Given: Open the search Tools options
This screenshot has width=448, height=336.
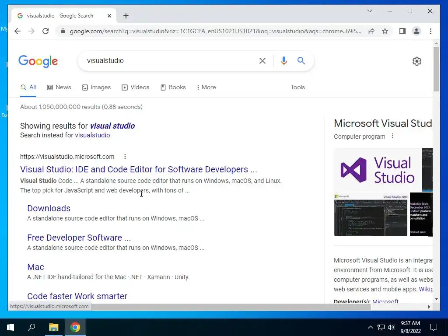Looking at the screenshot, I should [x=297, y=87].
